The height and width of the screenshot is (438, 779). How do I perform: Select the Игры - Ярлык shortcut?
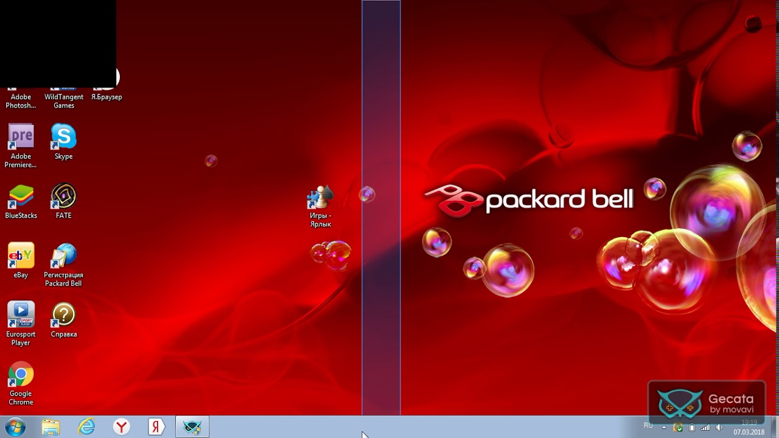(320, 206)
